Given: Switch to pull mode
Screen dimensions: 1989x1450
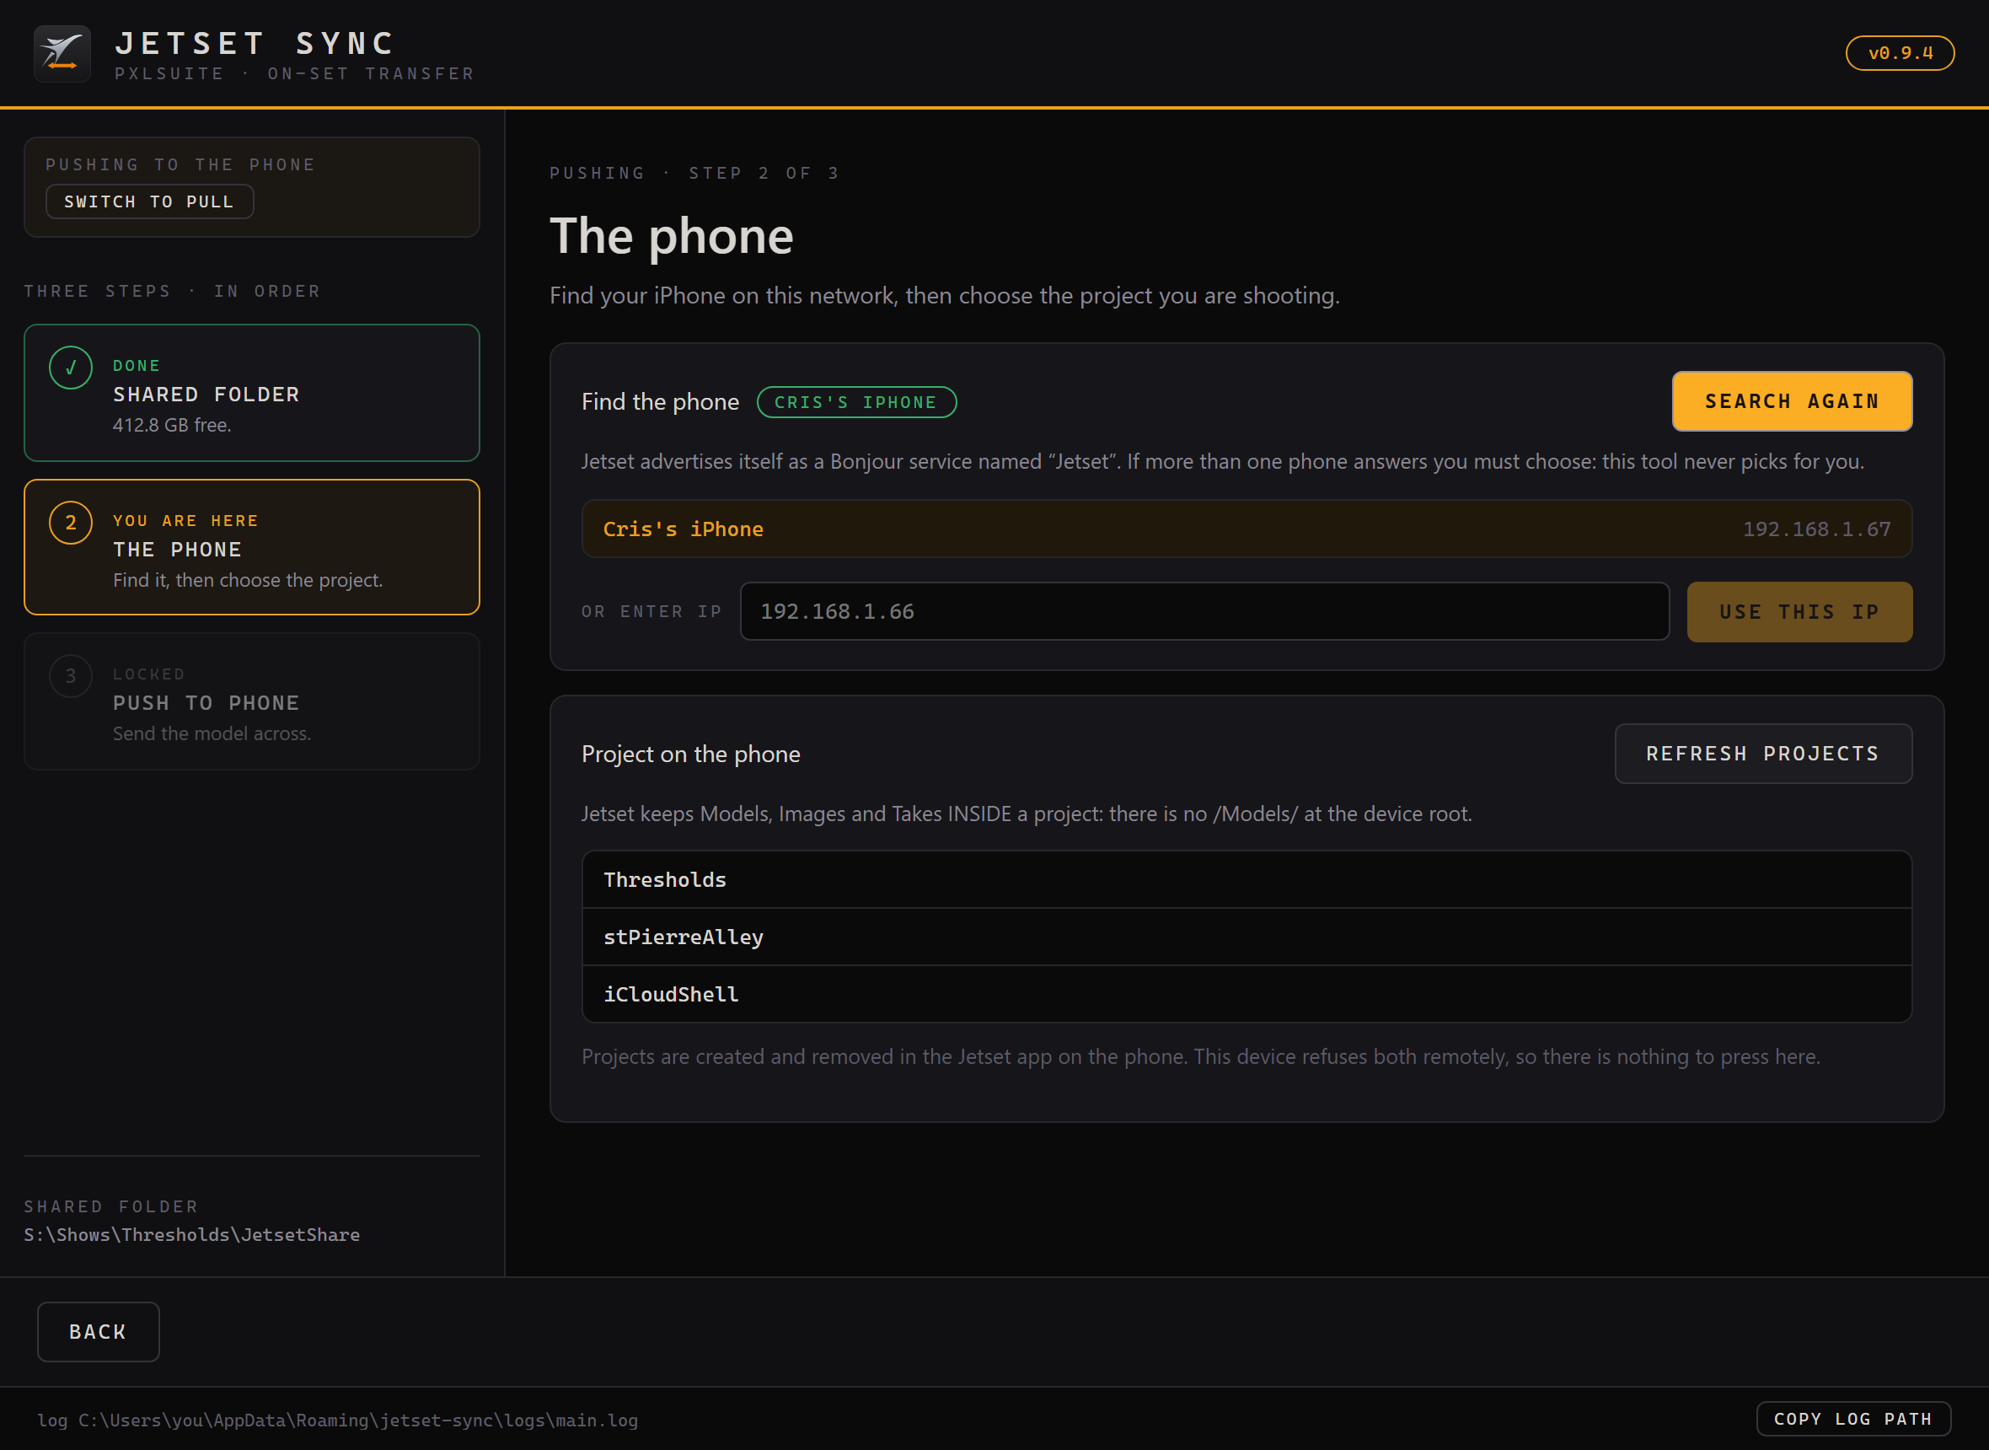Looking at the screenshot, I should (150, 201).
